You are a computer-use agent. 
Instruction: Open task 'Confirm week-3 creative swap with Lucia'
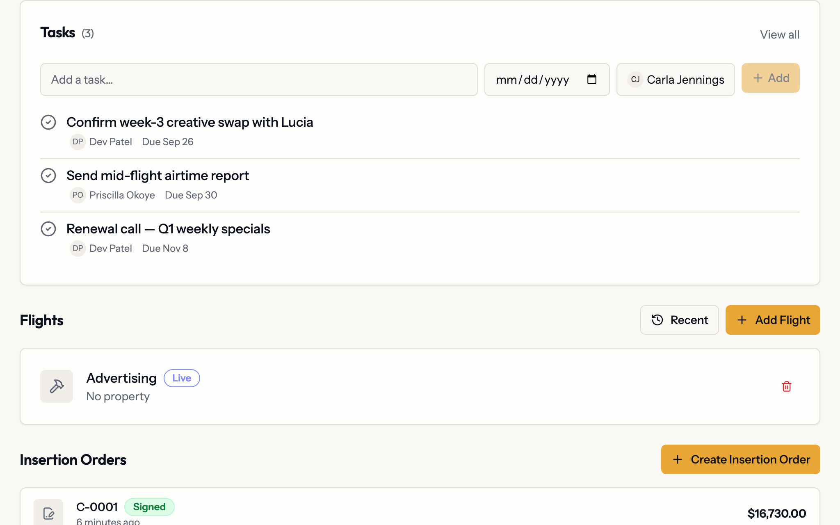189,122
